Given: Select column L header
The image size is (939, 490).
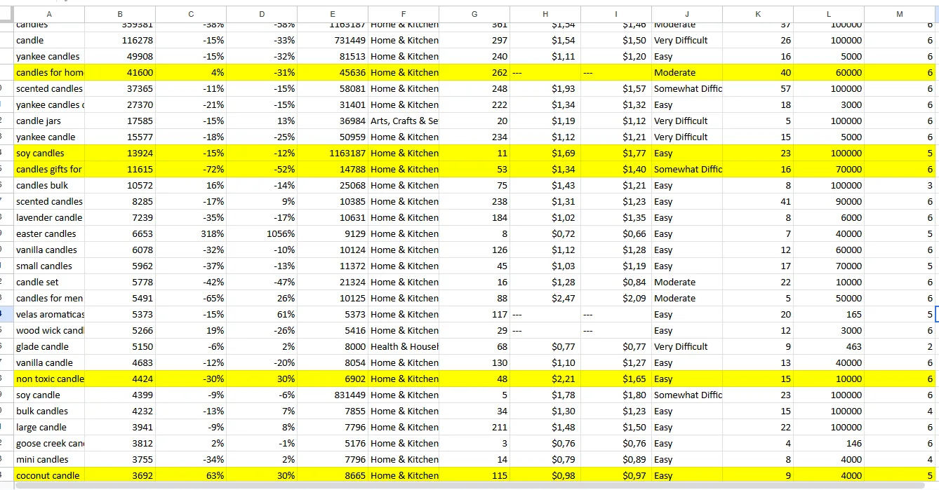Looking at the screenshot, I should tap(829, 15).
